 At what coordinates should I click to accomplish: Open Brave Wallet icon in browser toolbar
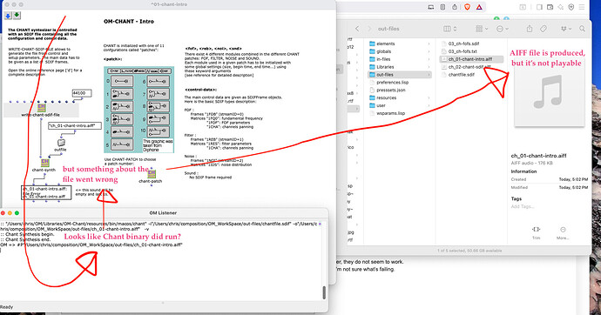tap(550, 7)
